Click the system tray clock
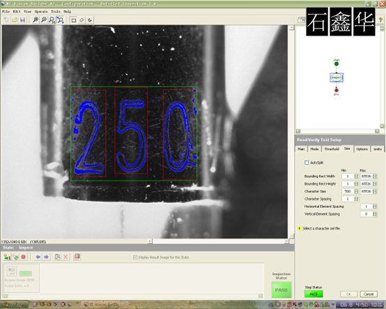 [360, 305]
